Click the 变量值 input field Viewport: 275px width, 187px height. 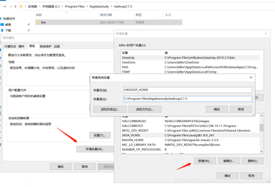tap(188, 99)
